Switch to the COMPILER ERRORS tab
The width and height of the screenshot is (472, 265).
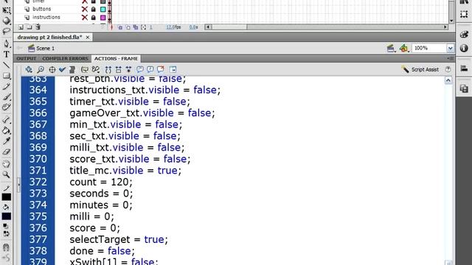point(66,59)
